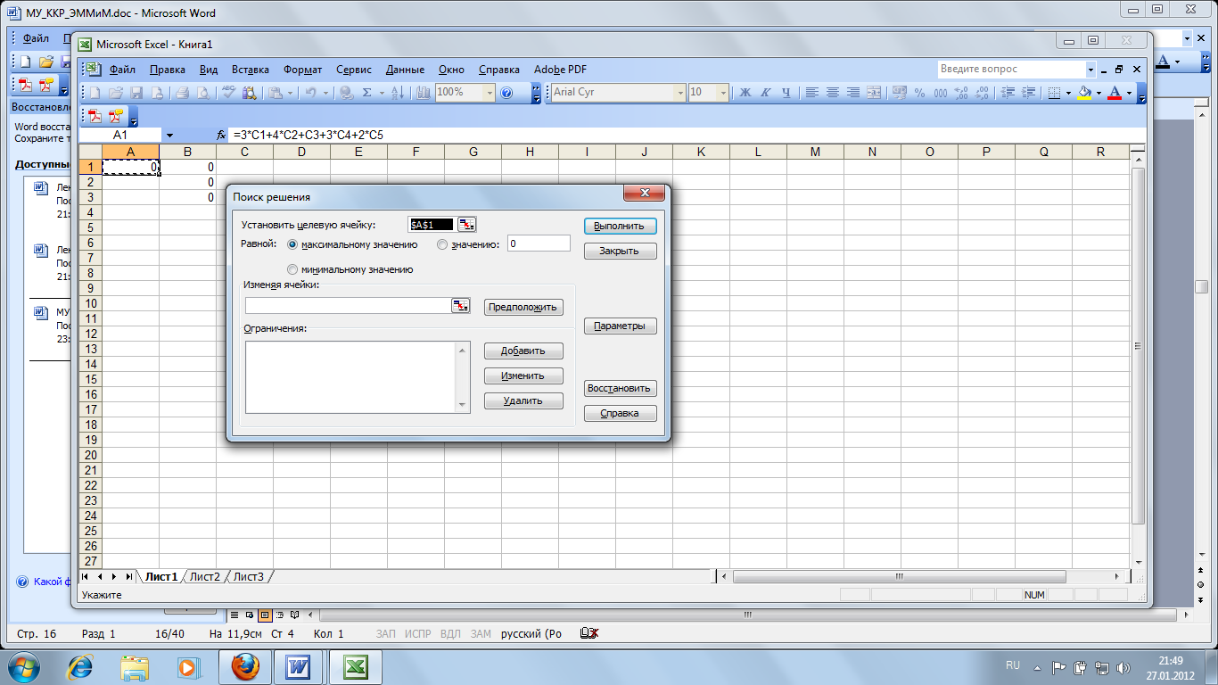1218x685 pixels.
Task: Open the Файл menu in Excel
Action: pyautogui.click(x=122, y=69)
